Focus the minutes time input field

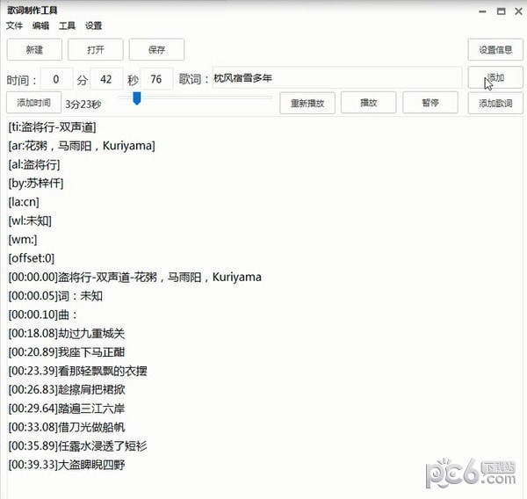click(x=56, y=79)
